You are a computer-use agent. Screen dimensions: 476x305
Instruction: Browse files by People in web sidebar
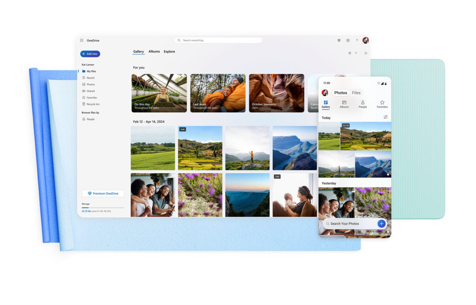88,119
